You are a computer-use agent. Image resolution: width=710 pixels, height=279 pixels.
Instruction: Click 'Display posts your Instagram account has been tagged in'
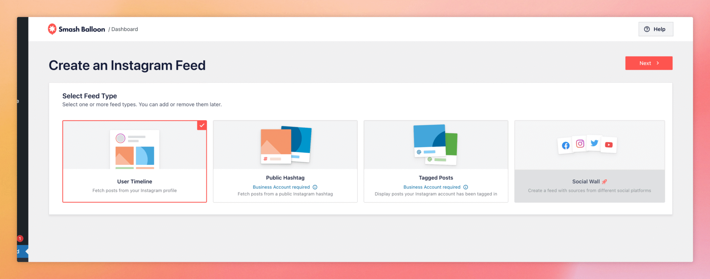tap(436, 194)
